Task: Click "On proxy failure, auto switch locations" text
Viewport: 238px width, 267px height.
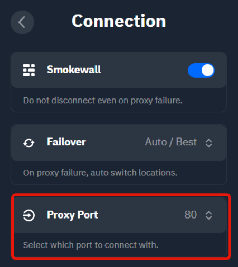Action: [x=100, y=173]
